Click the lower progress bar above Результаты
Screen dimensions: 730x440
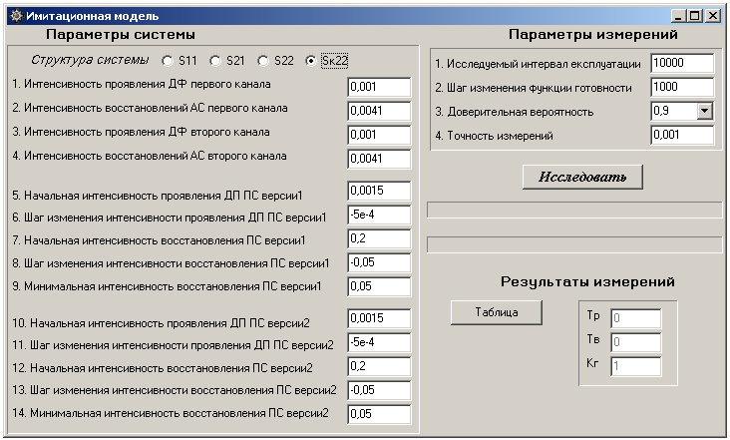(574, 244)
